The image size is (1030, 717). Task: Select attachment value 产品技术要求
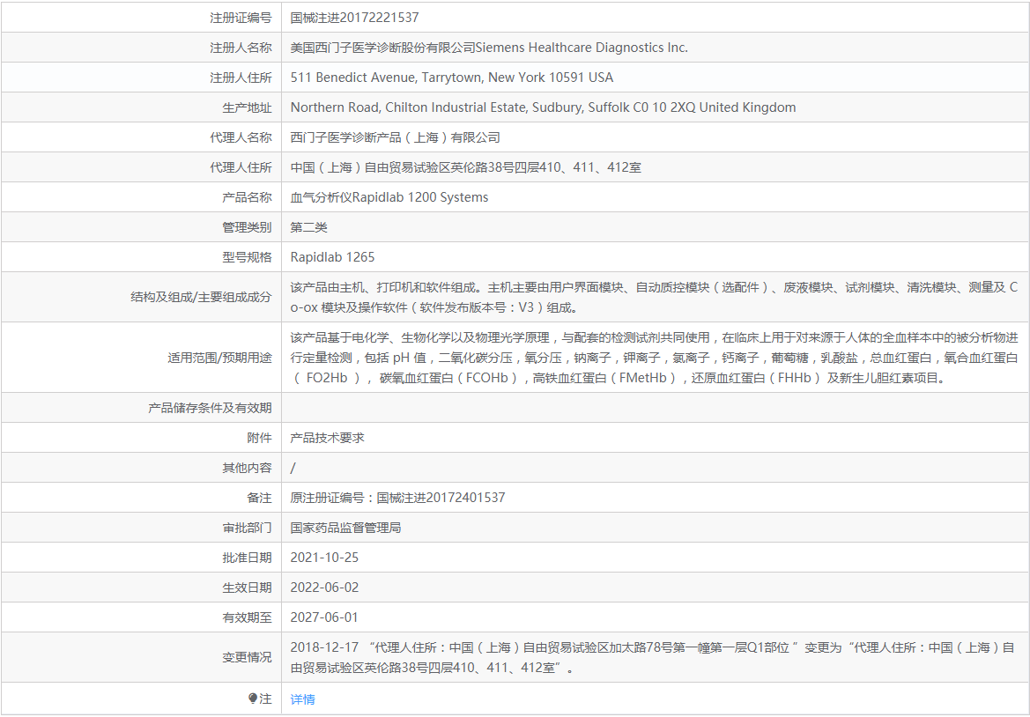tap(327, 437)
